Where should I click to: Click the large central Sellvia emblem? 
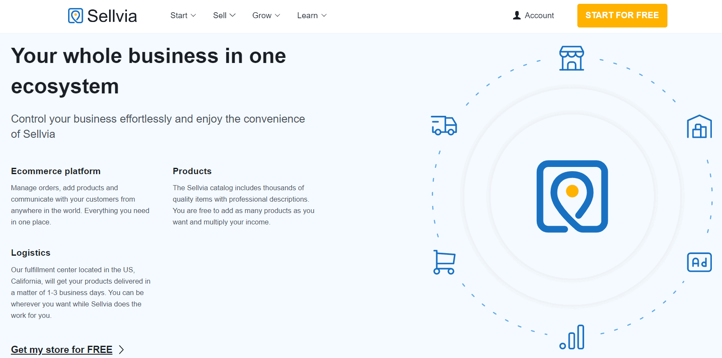click(x=572, y=196)
